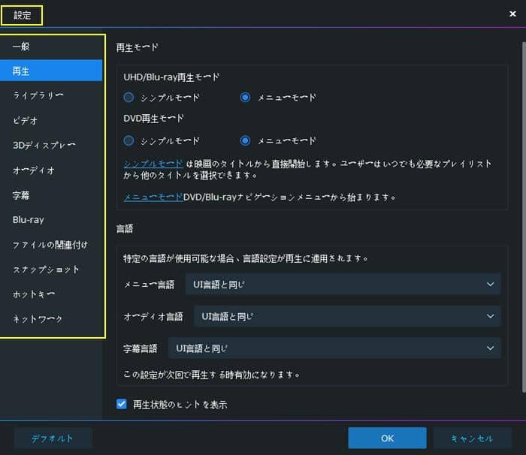526x455 pixels.
Task: Close the 設定 dialog with the X
Action: click(512, 14)
